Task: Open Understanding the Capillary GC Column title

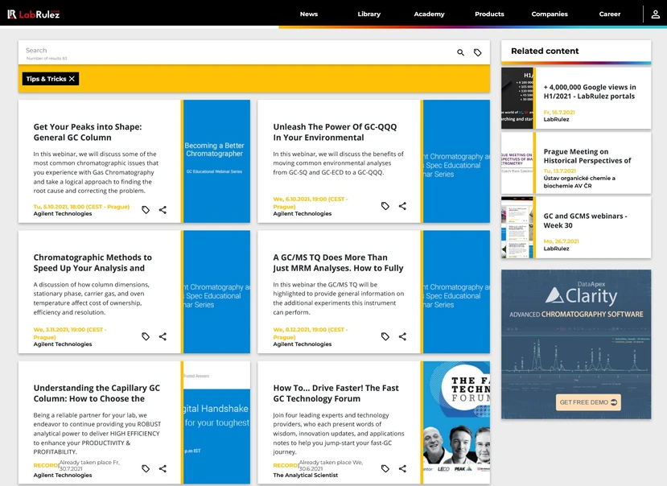Action: coord(97,393)
